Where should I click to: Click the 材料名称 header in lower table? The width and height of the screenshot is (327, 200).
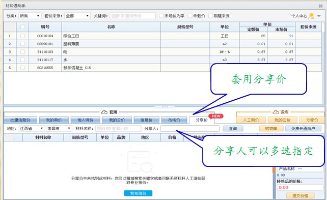click(43, 137)
